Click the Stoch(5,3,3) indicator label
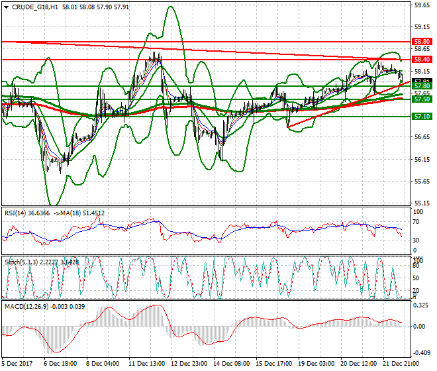 (21, 262)
